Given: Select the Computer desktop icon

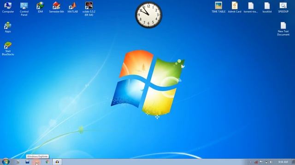Looking at the screenshot, I should [8, 7].
